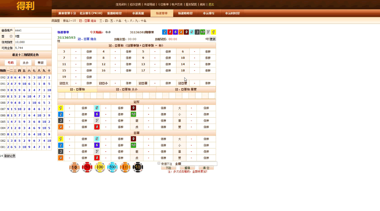Pick the black 5仟 chip
380x211 pixels.
click(x=138, y=167)
